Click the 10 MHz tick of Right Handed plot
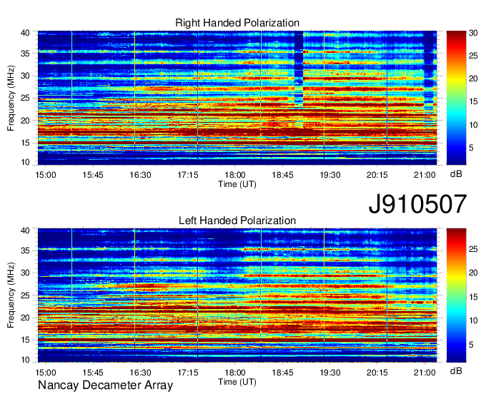486x394 pixels. pyautogui.click(x=25, y=162)
